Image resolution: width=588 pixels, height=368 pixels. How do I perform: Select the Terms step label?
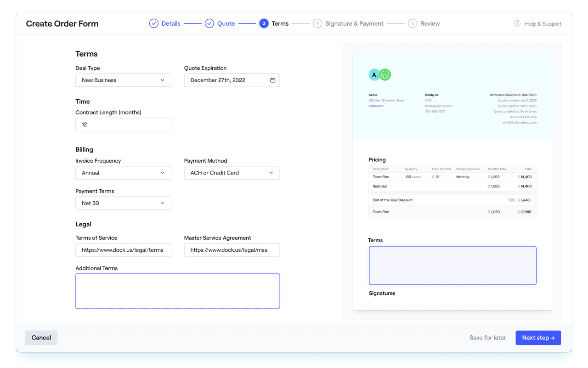(280, 23)
